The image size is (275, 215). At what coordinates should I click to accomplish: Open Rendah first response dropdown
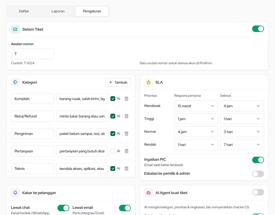tap(196, 145)
